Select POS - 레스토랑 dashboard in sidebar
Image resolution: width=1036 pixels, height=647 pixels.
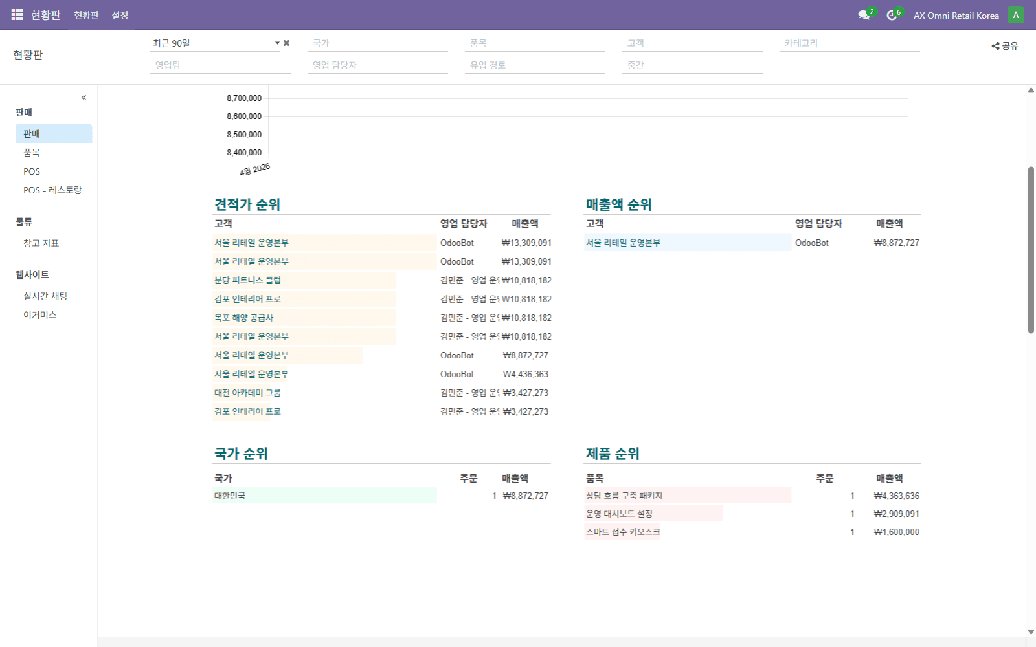click(52, 190)
